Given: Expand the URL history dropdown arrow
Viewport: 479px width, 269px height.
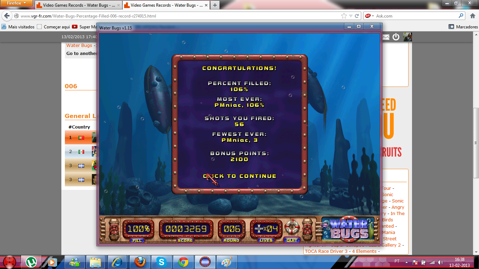Looking at the screenshot, I should 351,16.
